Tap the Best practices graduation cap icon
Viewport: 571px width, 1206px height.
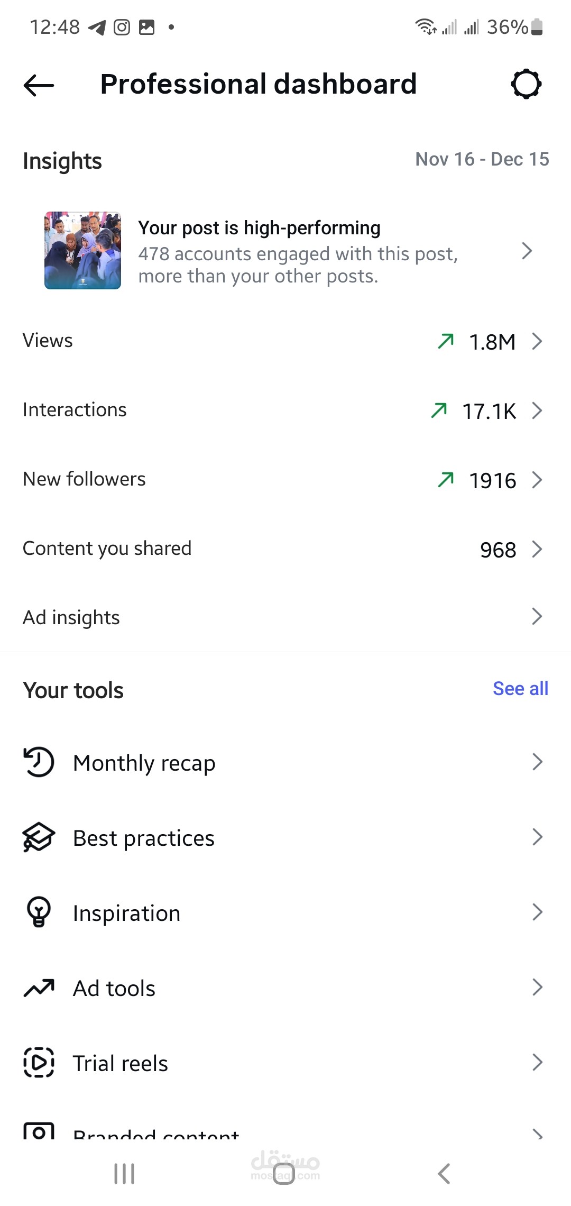point(39,837)
